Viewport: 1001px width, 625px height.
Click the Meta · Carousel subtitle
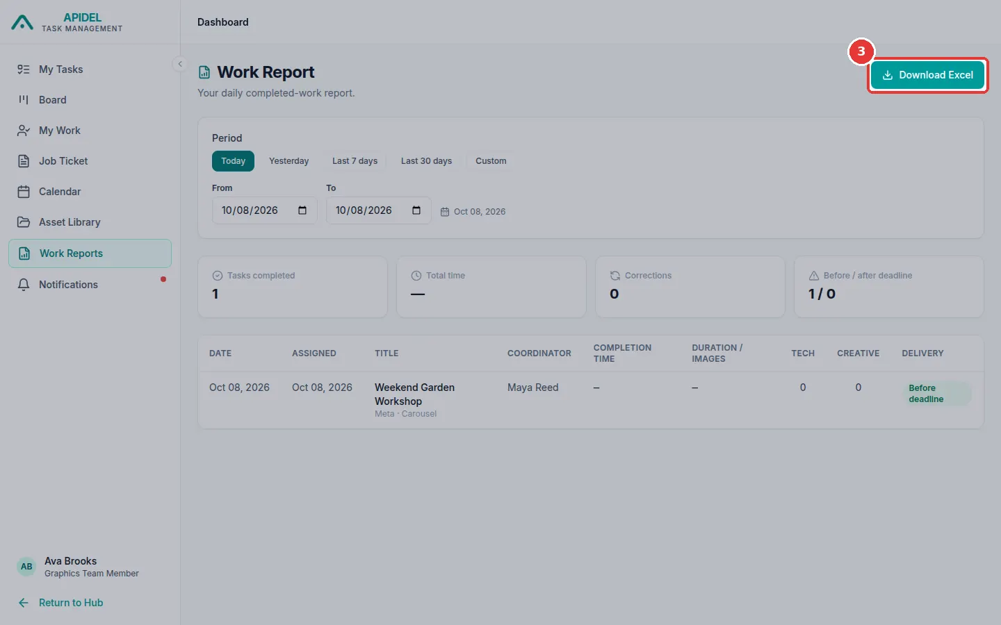(406, 414)
